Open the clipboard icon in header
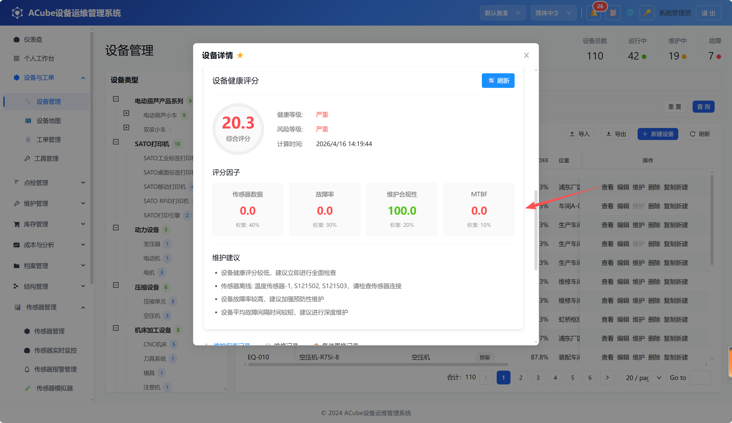Viewport: 732px width, 423px height. (613, 13)
